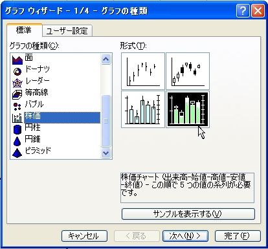Open the 標準 tab
The width and height of the screenshot is (268, 249).
pos(24,30)
